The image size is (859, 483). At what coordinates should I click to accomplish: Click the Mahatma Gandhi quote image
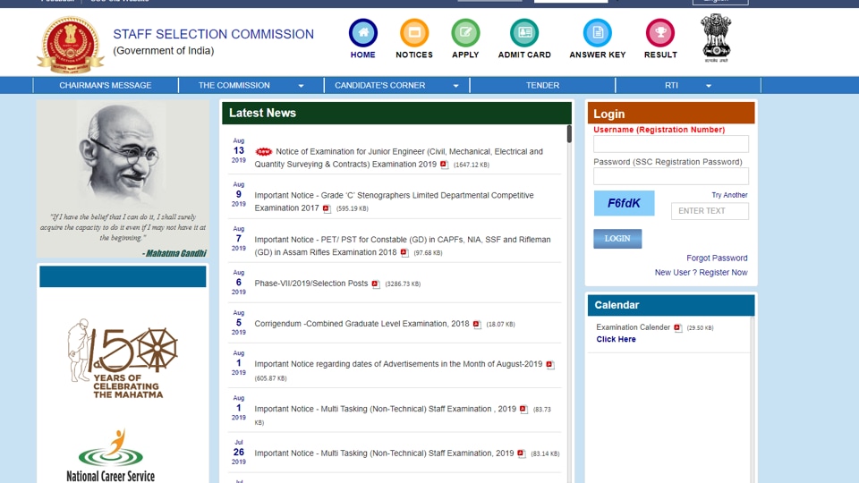(x=123, y=179)
